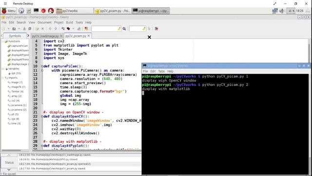Open the Tools menu in Geany

(x=79, y=22)
